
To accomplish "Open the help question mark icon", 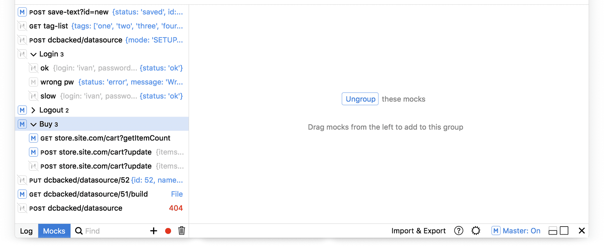I will coord(458,231).
